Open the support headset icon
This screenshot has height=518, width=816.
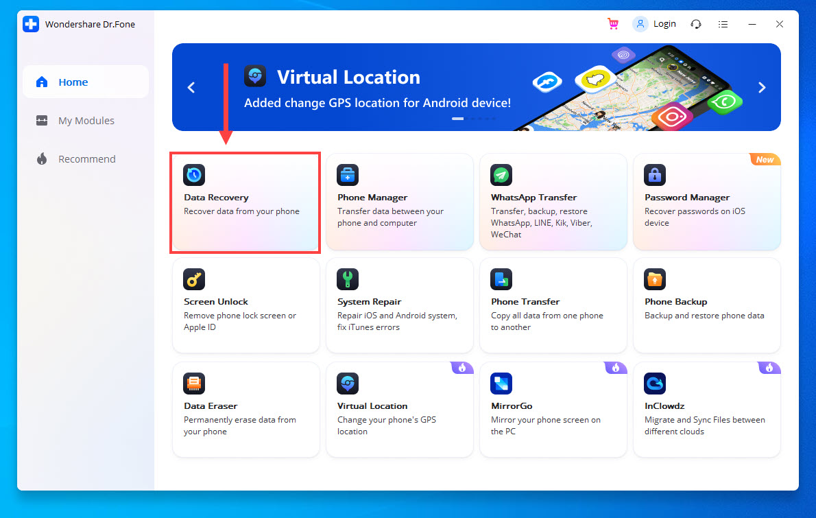[696, 24]
